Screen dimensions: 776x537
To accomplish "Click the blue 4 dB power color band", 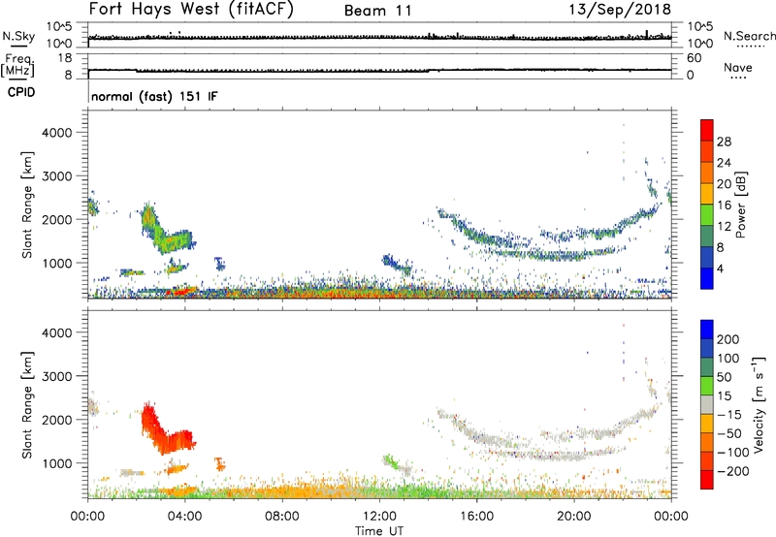I will [x=707, y=278].
